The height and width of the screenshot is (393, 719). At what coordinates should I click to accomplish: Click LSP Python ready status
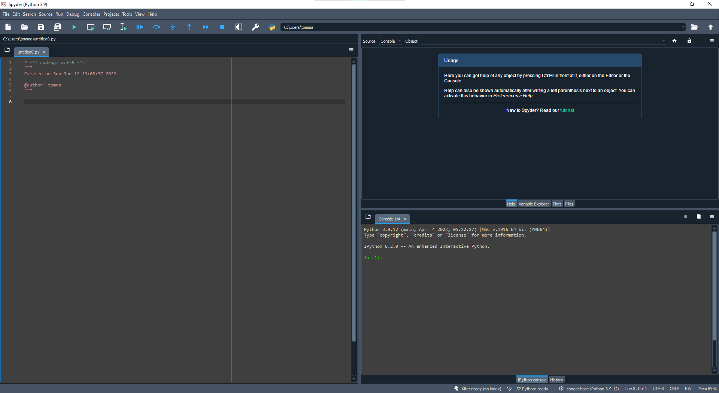[528, 389]
